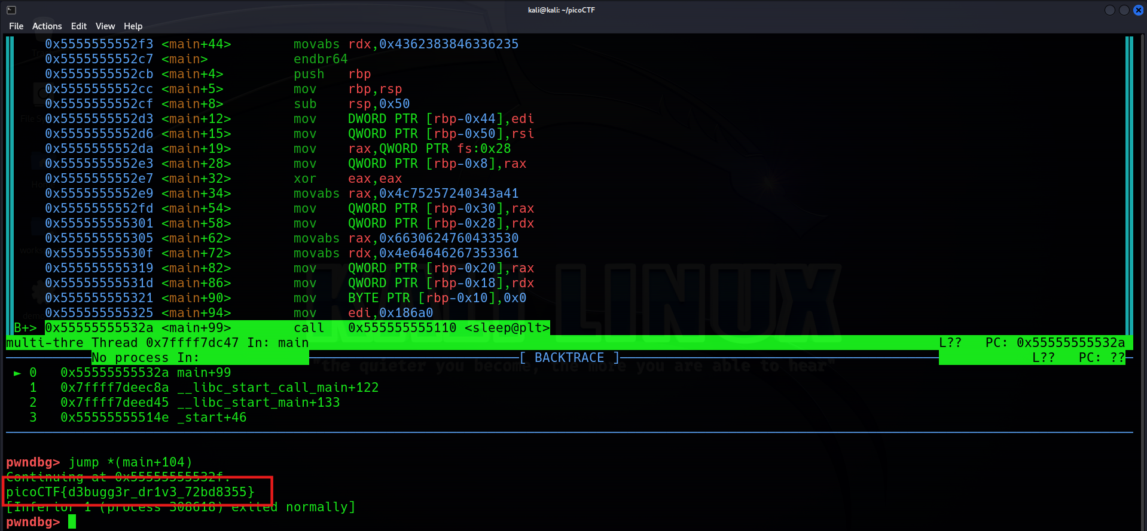Maximize the terminal window
The image size is (1147, 531).
1124,10
